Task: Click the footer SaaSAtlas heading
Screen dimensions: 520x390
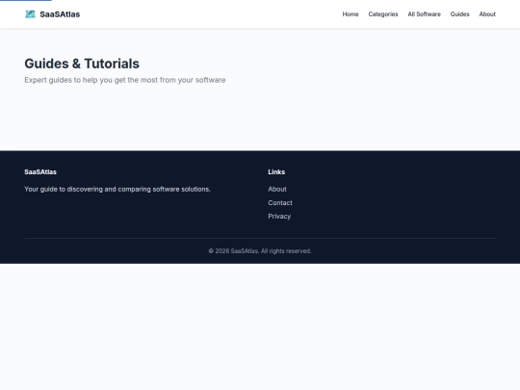Action: pos(40,171)
